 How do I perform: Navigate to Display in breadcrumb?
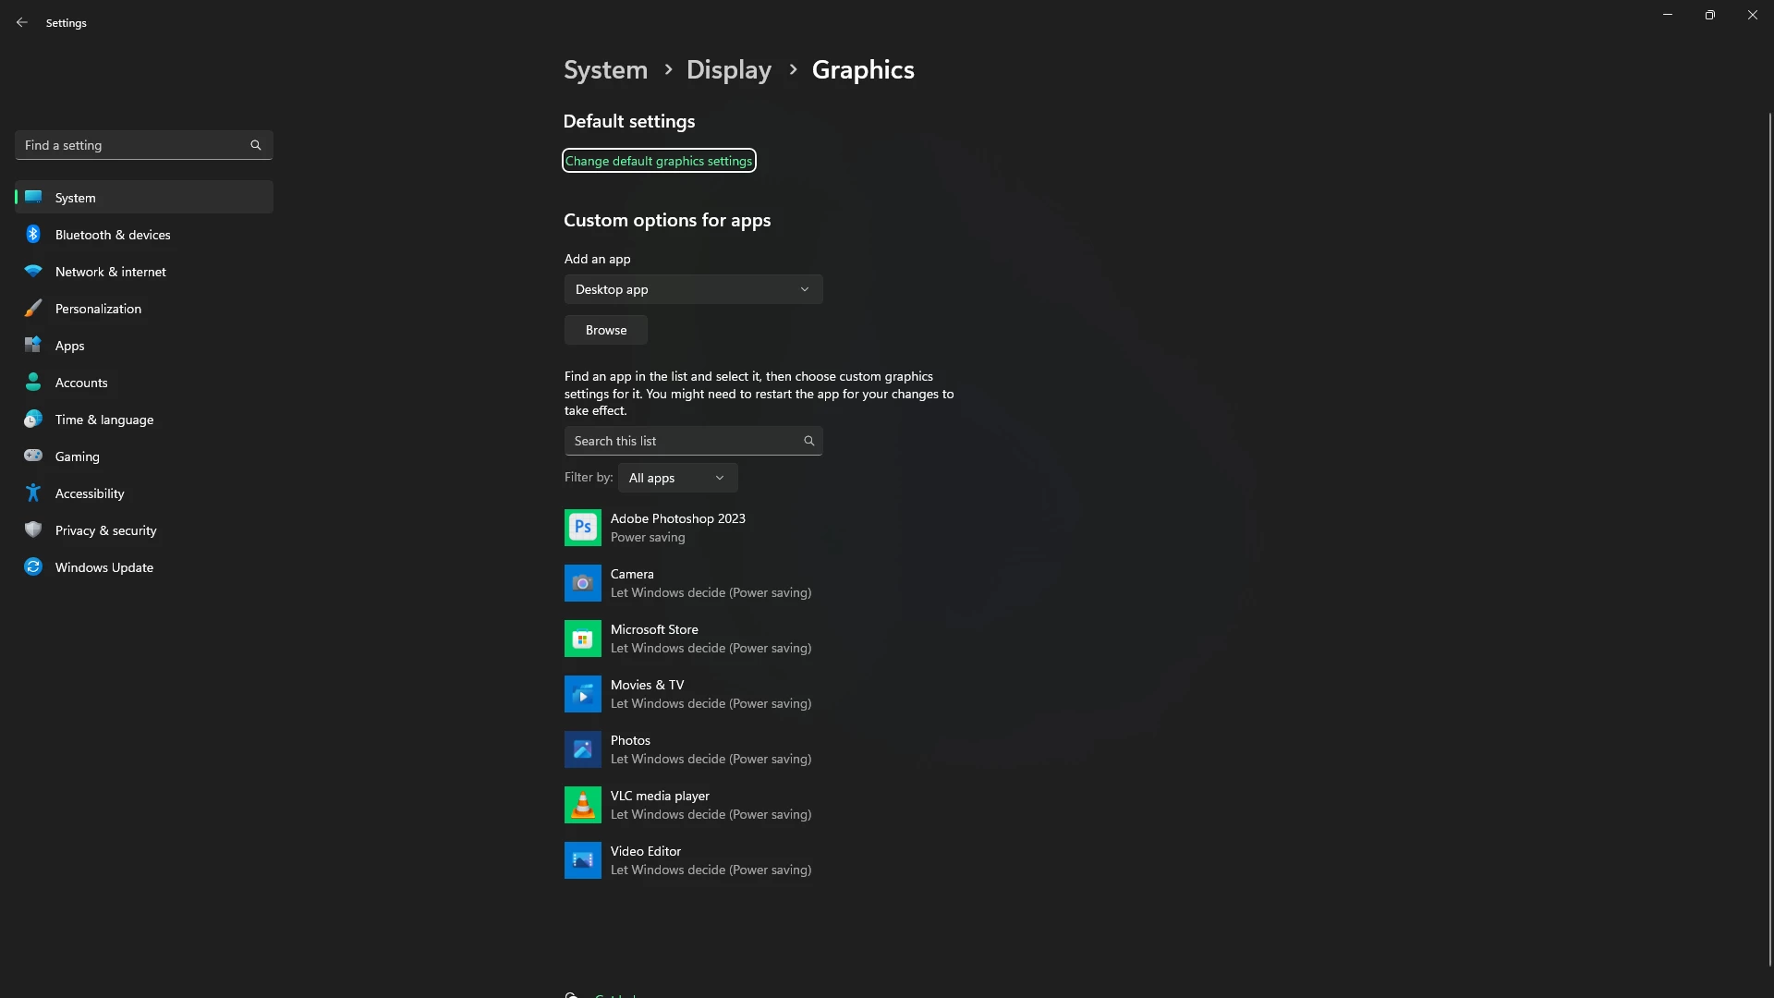728,70
